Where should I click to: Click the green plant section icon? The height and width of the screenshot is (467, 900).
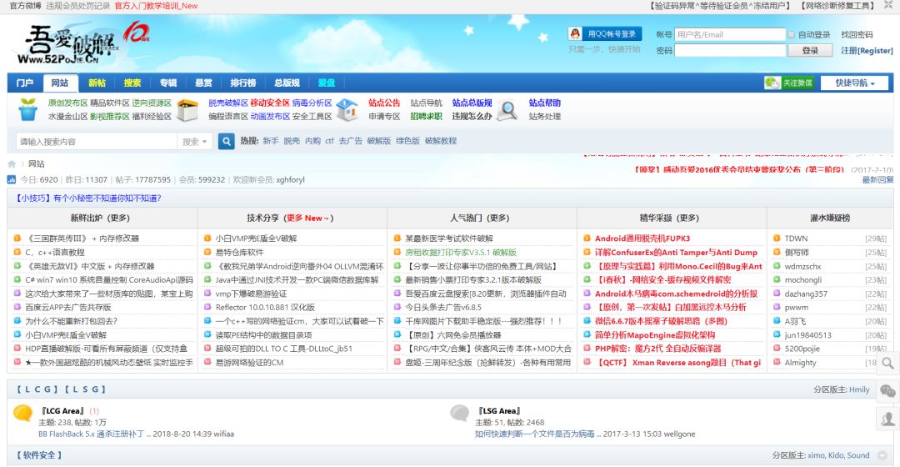27,109
